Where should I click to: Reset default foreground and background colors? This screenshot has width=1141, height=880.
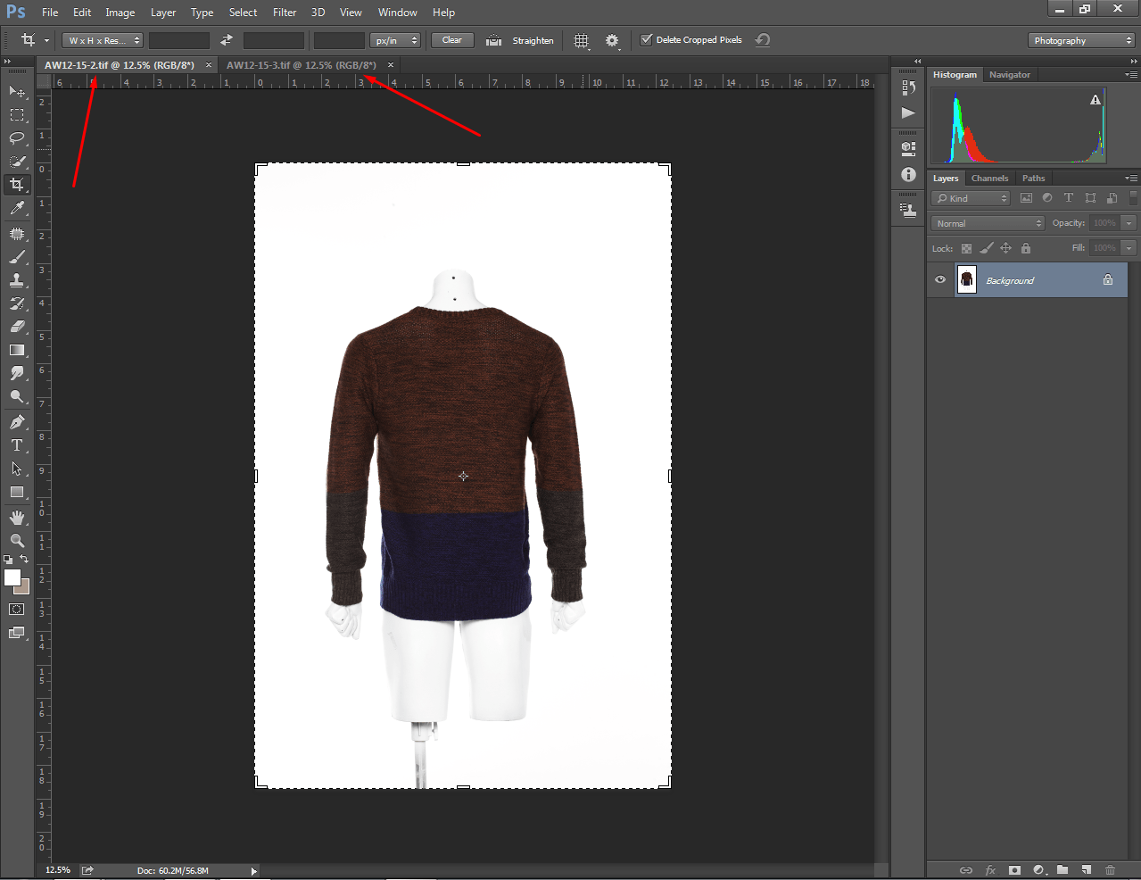[x=8, y=560]
